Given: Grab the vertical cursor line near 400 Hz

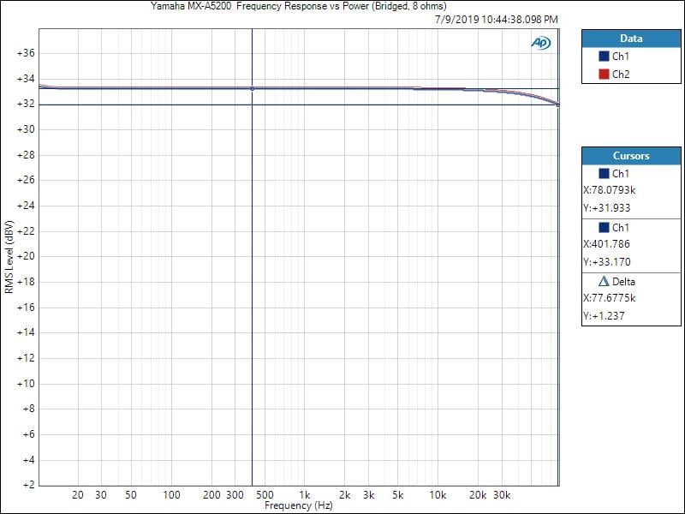Looking at the screenshot, I should (x=252, y=257).
